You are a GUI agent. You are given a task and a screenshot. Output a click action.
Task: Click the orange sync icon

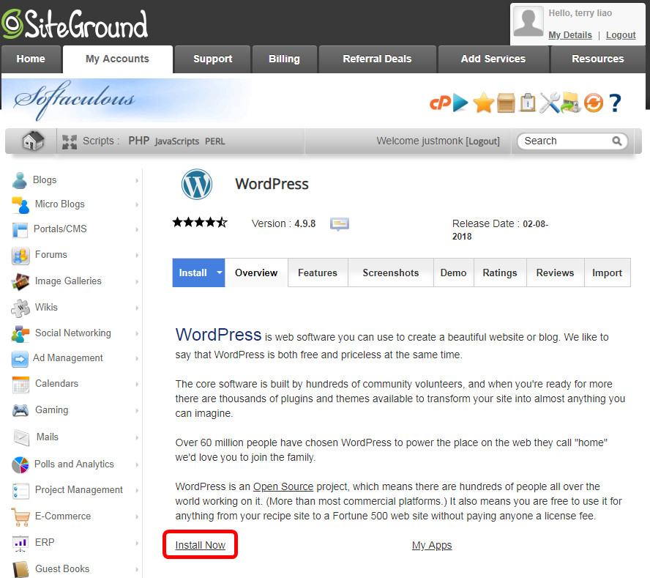point(593,103)
